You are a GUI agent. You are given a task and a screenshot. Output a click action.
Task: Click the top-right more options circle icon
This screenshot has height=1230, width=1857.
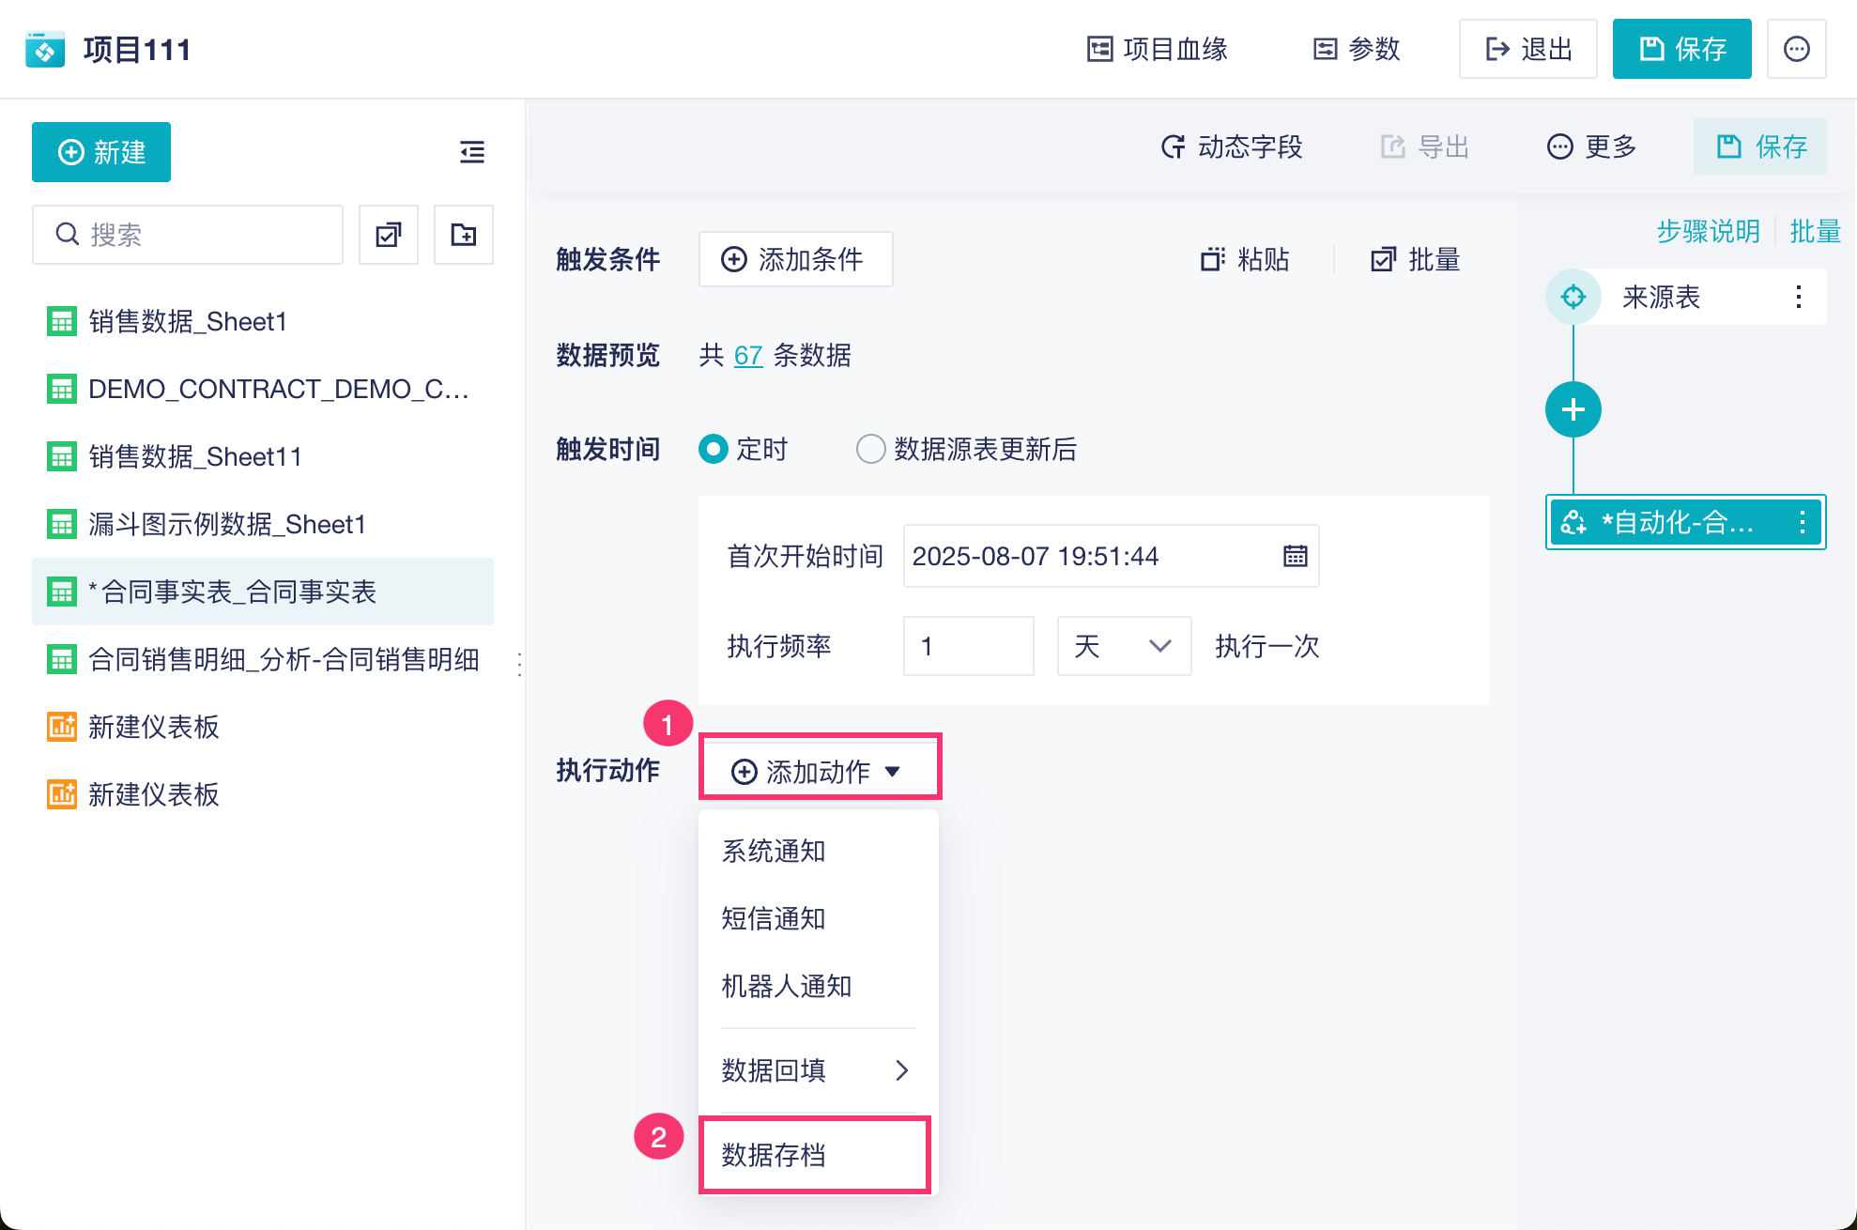[x=1796, y=49]
